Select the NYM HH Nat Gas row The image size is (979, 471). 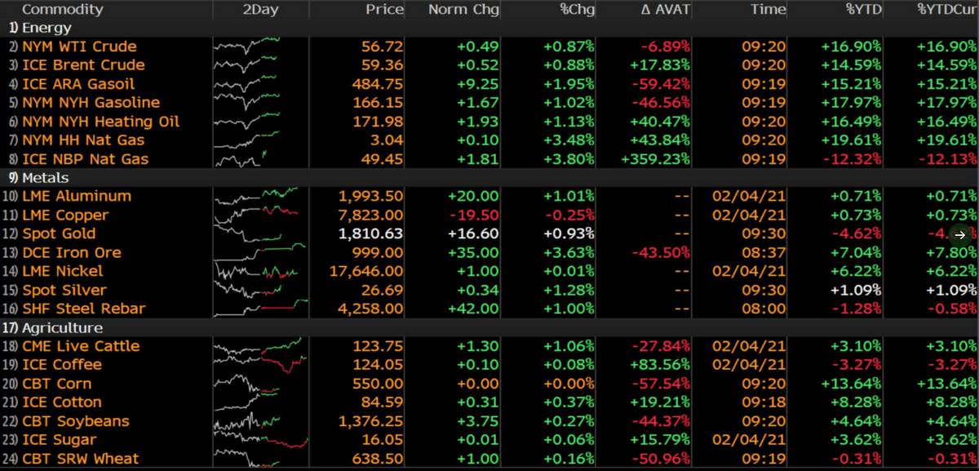pyautogui.click(x=489, y=140)
